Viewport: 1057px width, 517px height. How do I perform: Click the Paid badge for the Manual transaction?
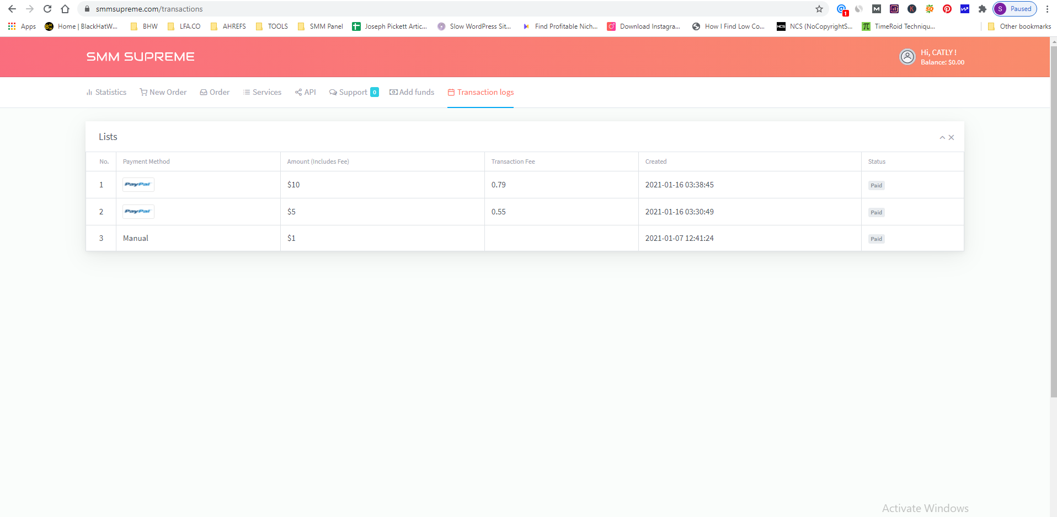(876, 239)
